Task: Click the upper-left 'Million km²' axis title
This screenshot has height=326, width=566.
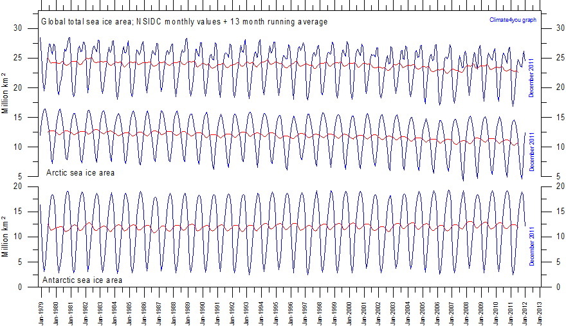Action: point(5,95)
